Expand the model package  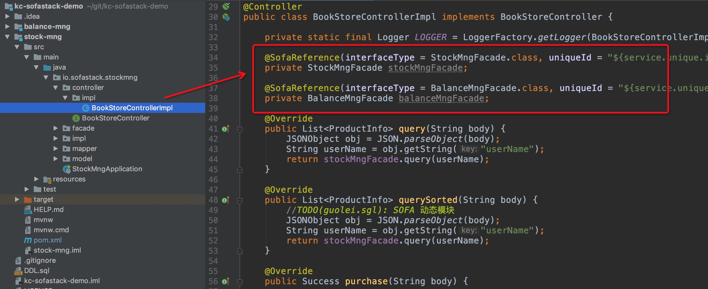55,159
